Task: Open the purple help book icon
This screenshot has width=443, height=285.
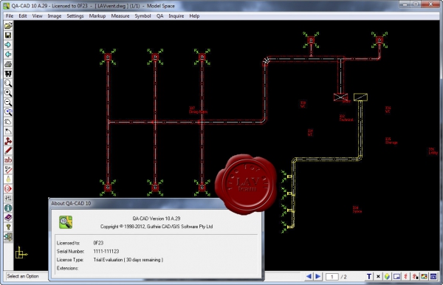Action: point(8,218)
